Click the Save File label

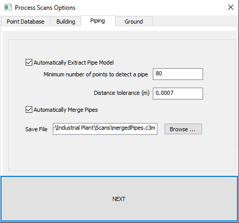36,129
